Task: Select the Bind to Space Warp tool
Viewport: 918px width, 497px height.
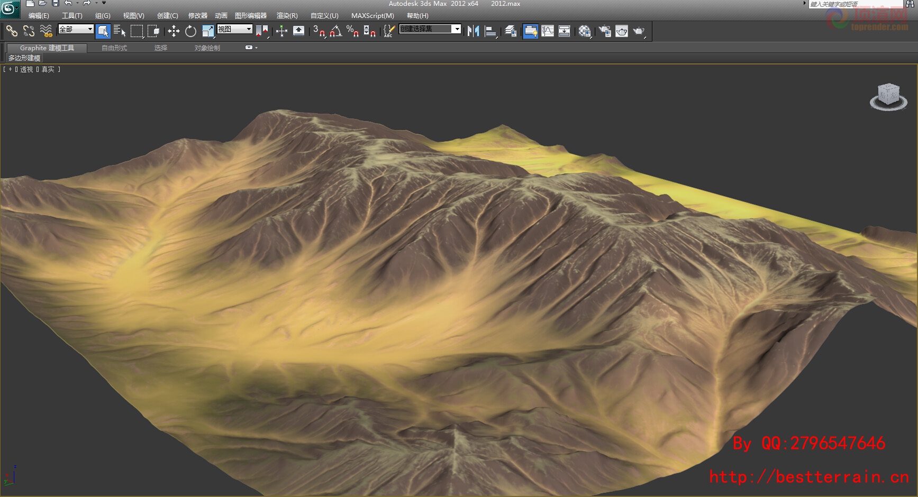Action: tap(46, 31)
